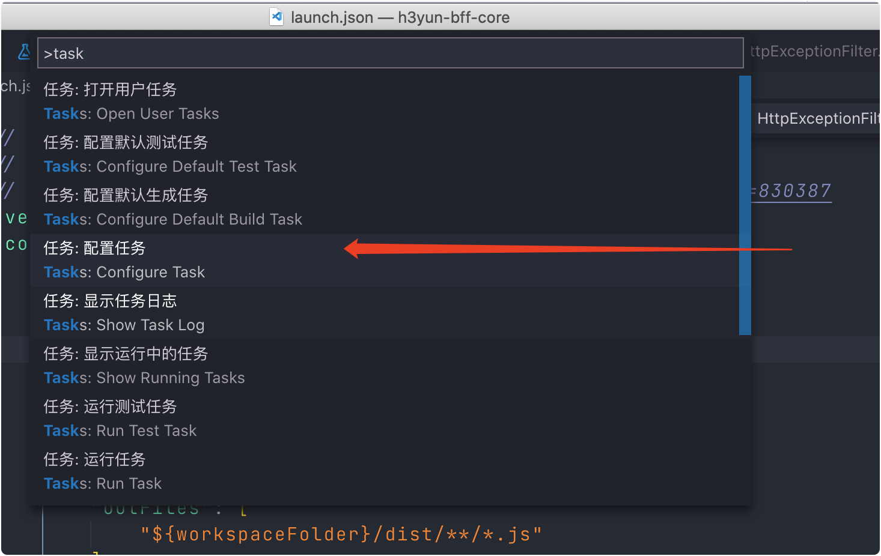Select Tasks: Run Test Task command
The height and width of the screenshot is (556, 881).
click(385, 419)
